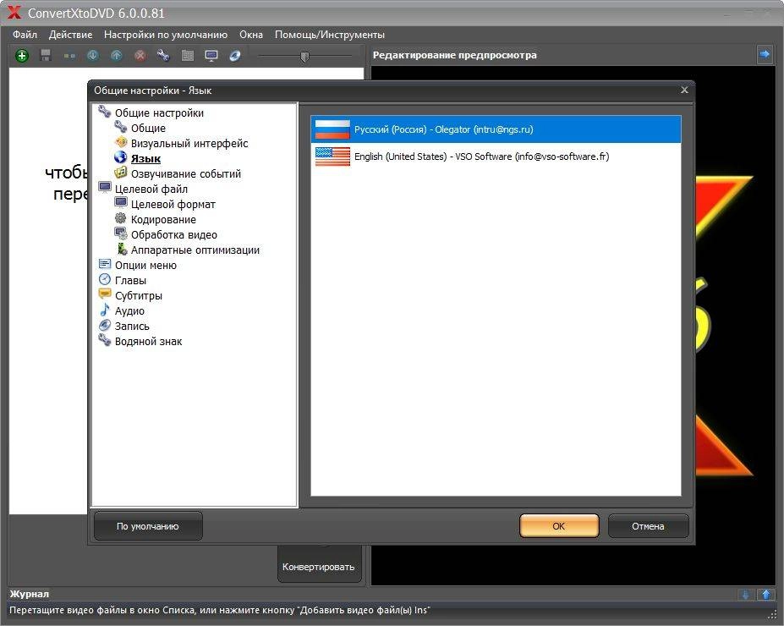The width and height of the screenshot is (784, 626).
Task: Click the grid layout toolbar icon
Action: pyautogui.click(x=188, y=56)
